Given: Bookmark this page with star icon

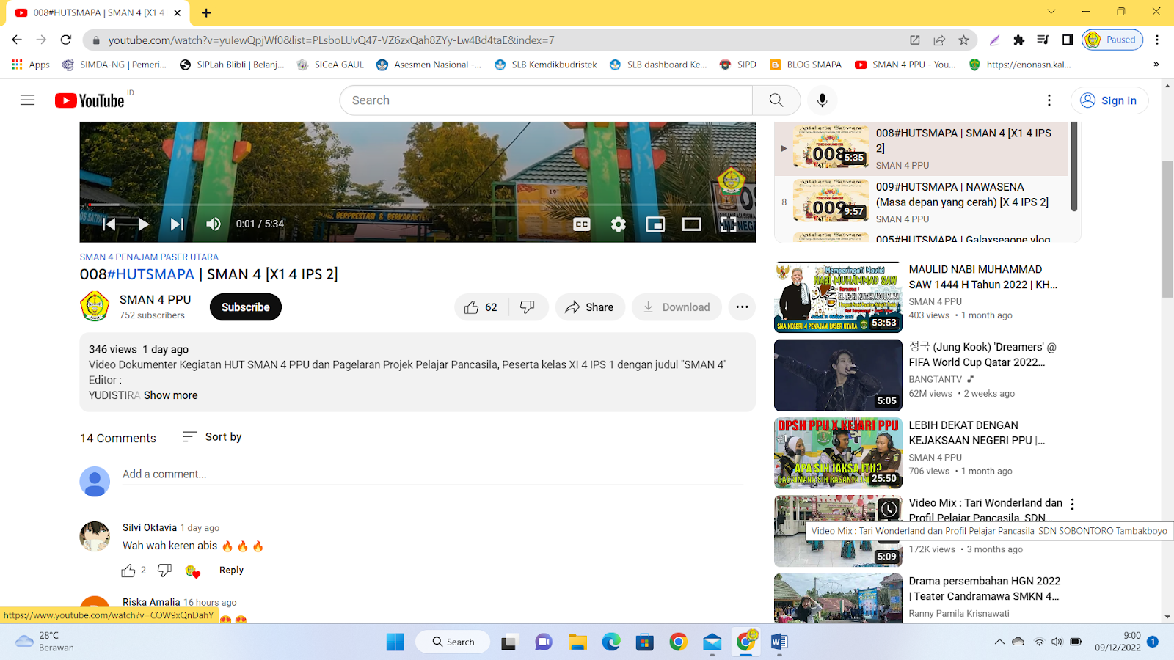Looking at the screenshot, I should click(963, 40).
